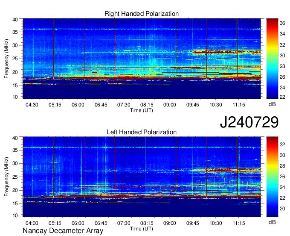
Task: Click the Left Handed Polarization spectrogram
Action: pyautogui.click(x=142, y=177)
